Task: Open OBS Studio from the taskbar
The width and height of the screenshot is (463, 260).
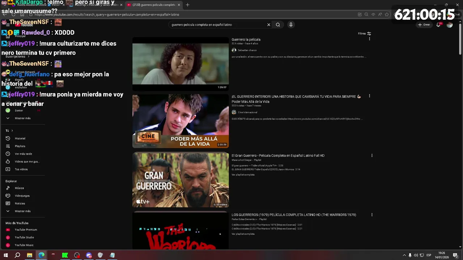Action: [77, 255]
